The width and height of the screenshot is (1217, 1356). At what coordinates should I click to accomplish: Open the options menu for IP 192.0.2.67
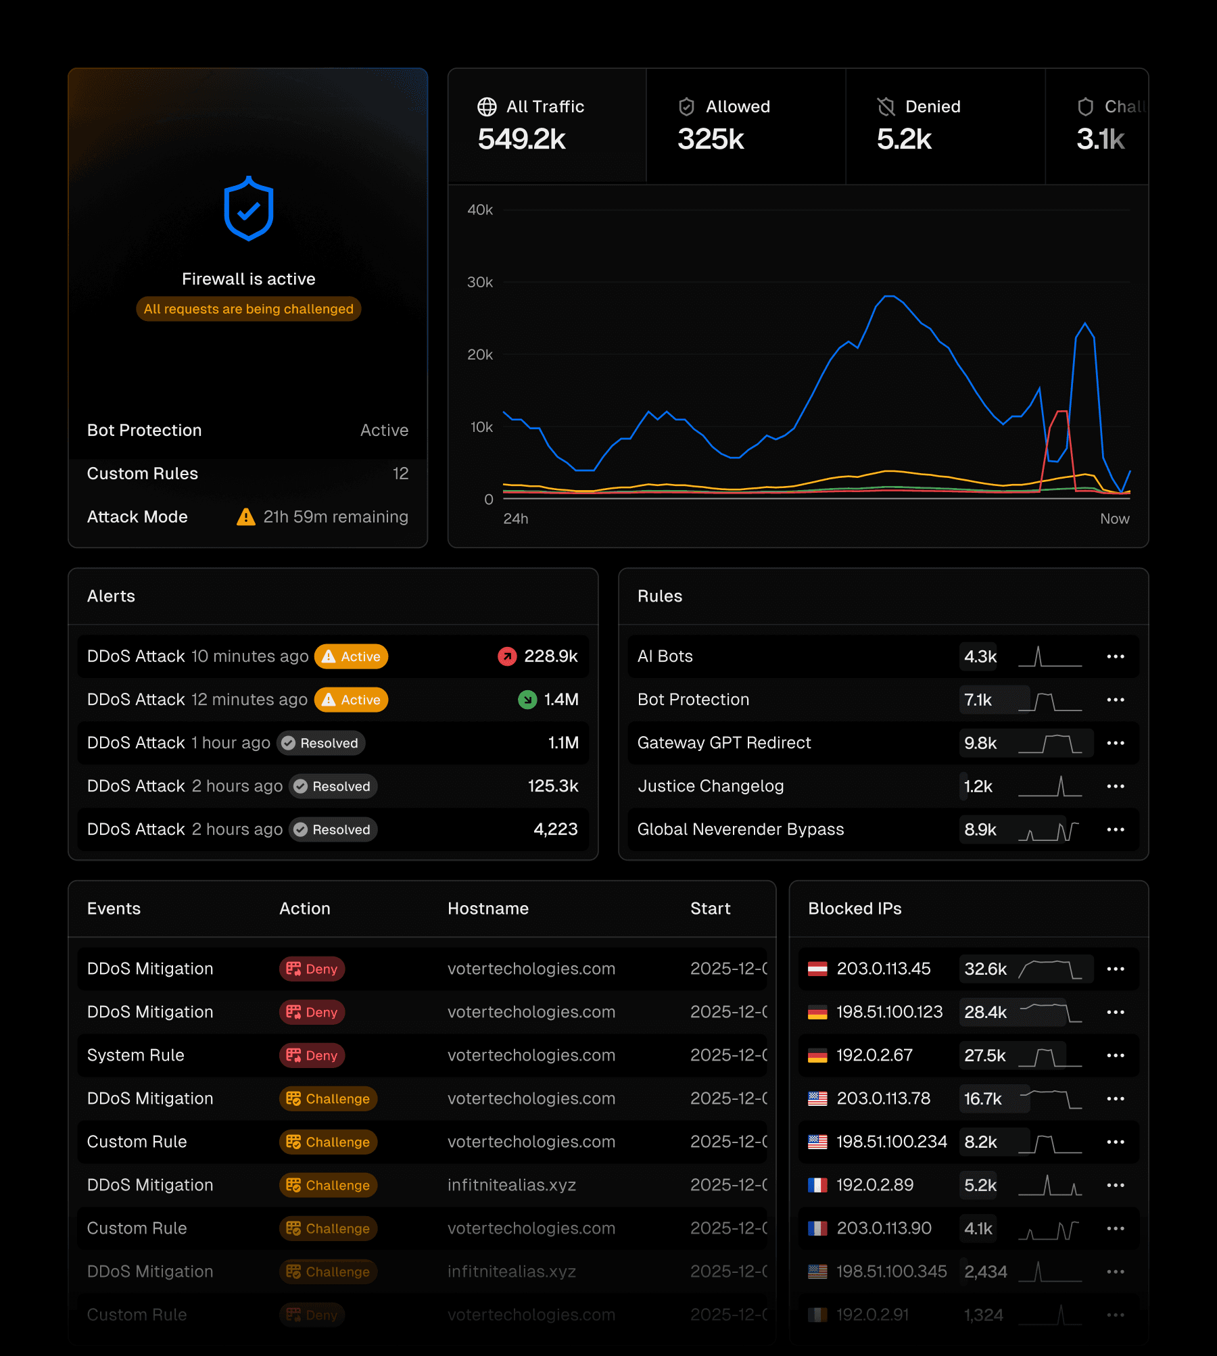coord(1115,1055)
